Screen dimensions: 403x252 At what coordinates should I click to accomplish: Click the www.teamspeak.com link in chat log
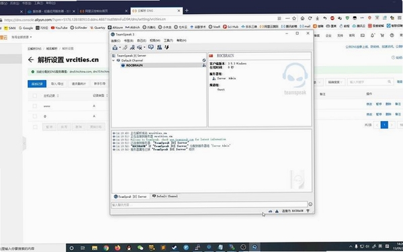point(181,139)
